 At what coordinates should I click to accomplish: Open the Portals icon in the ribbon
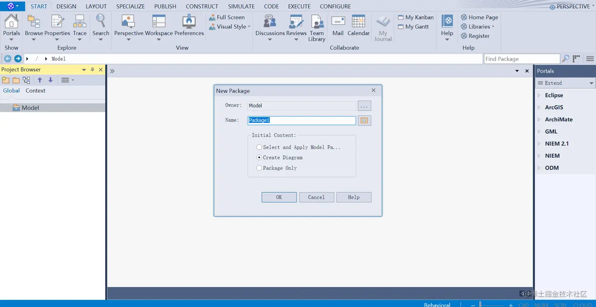[x=11, y=22]
